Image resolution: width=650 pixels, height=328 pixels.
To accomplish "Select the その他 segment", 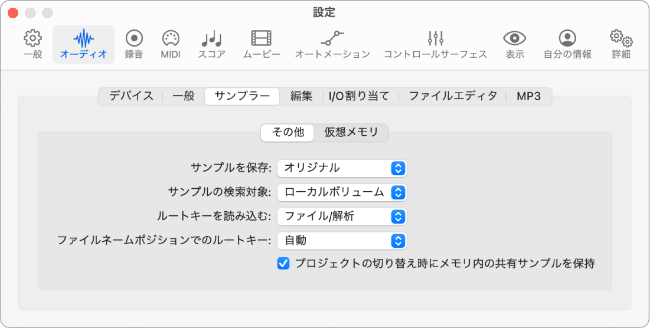I will [x=288, y=133].
